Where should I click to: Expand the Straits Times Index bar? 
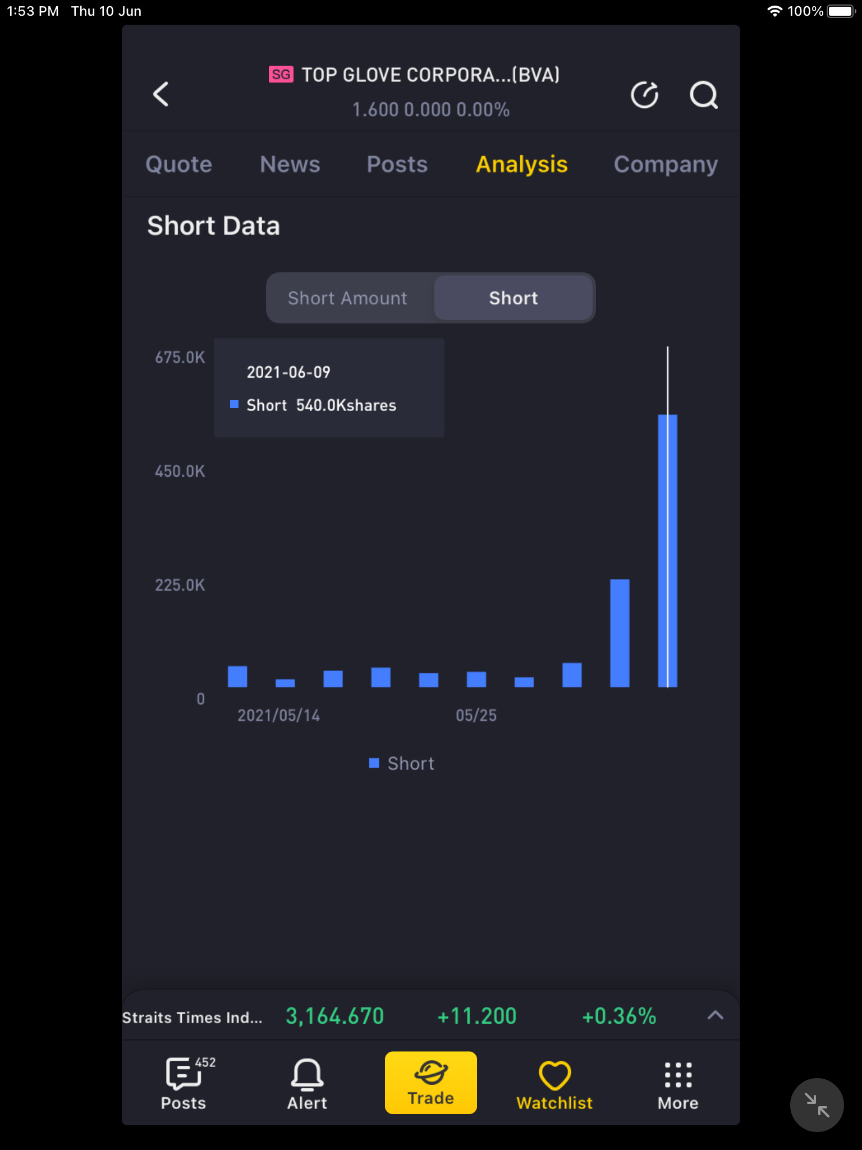(715, 1015)
